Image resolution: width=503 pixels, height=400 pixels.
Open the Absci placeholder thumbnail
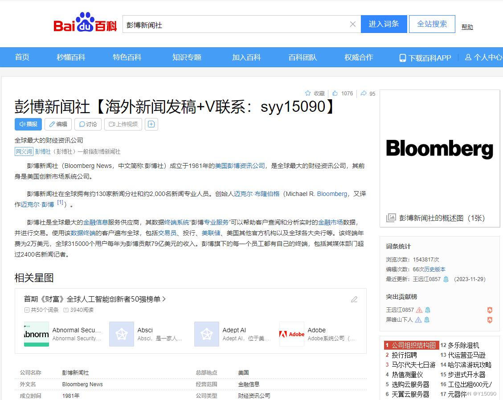pos(122,334)
